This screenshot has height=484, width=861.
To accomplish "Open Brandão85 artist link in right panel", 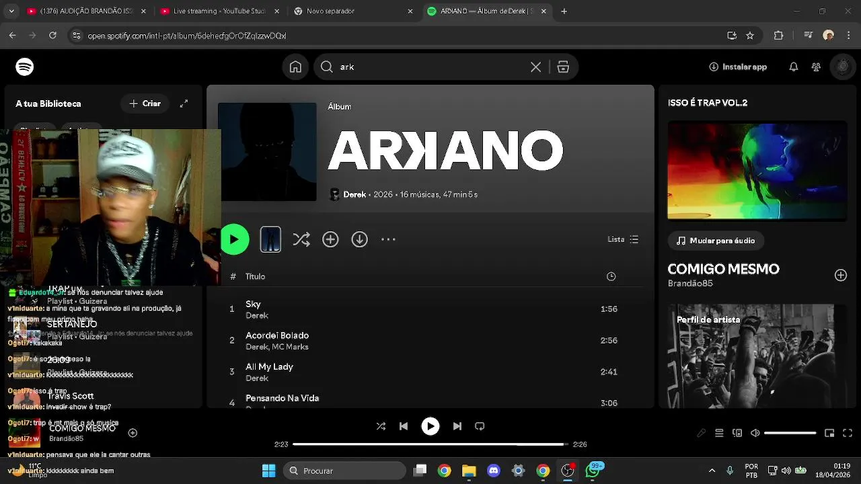I will (x=690, y=284).
